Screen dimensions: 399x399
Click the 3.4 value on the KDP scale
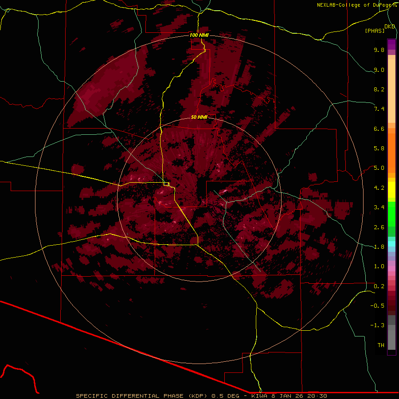379,207
